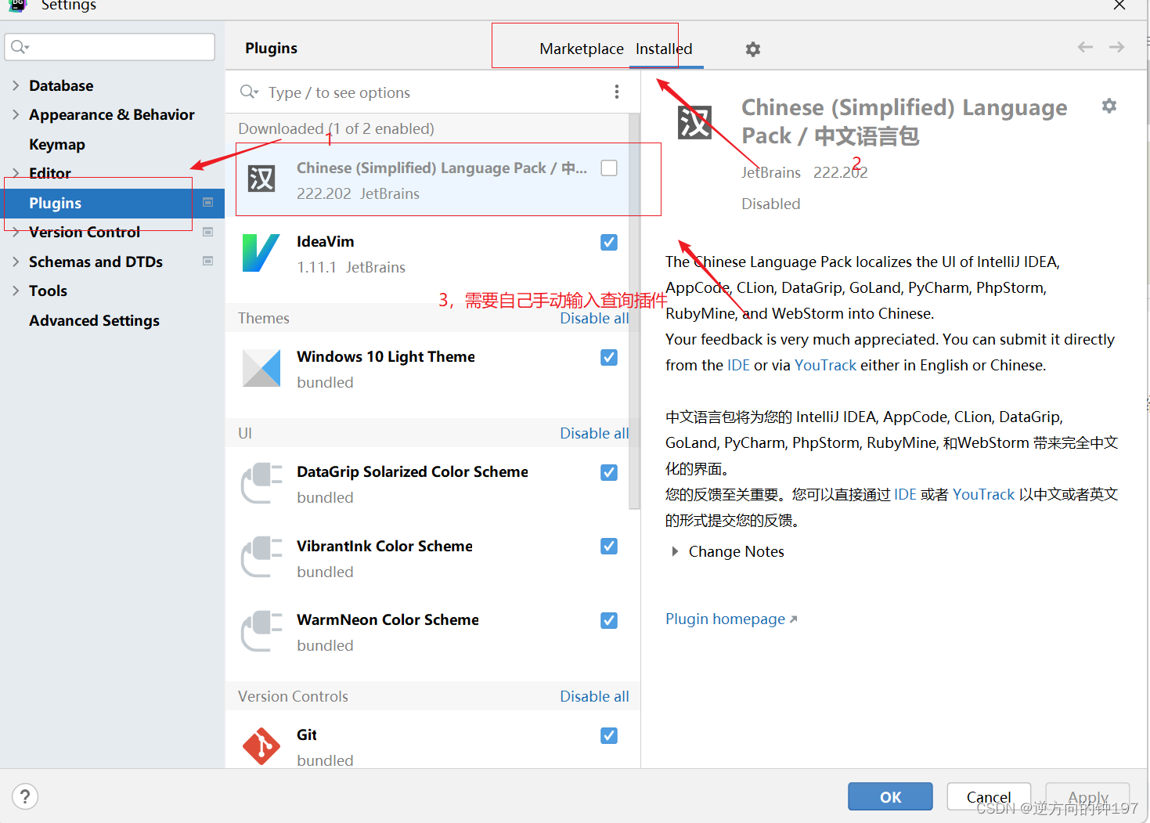1150x823 pixels.
Task: Click the Chinese Language Pack icon in list
Action: pyautogui.click(x=261, y=179)
